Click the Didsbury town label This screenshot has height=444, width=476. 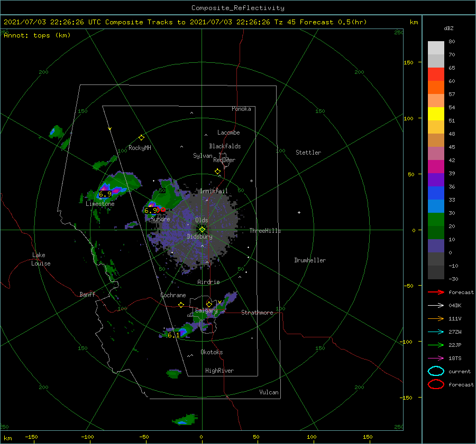pos(199,237)
